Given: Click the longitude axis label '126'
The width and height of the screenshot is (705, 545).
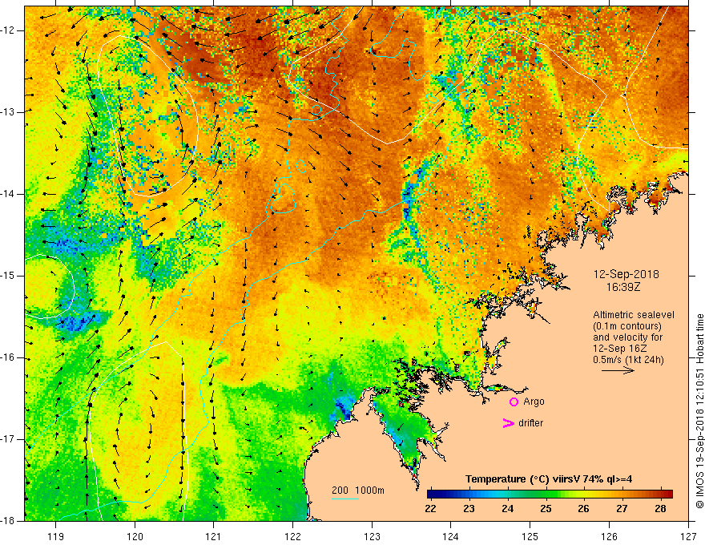Looking at the screenshot, I should click(x=609, y=536).
